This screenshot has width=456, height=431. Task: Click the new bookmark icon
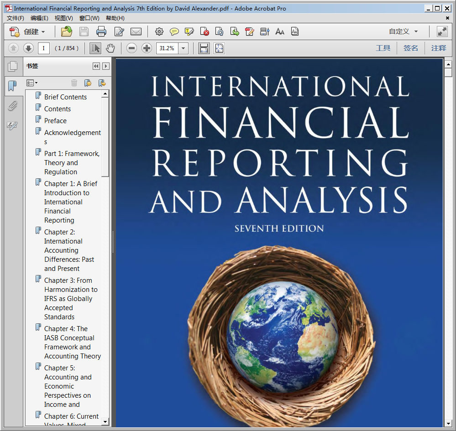click(x=88, y=83)
